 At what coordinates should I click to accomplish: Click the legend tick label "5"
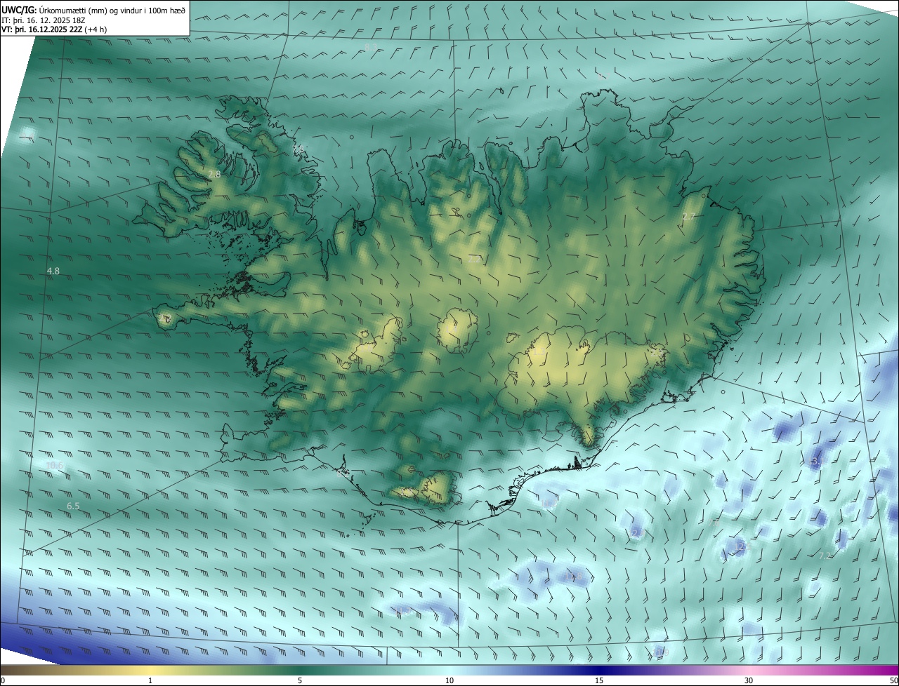point(300,681)
